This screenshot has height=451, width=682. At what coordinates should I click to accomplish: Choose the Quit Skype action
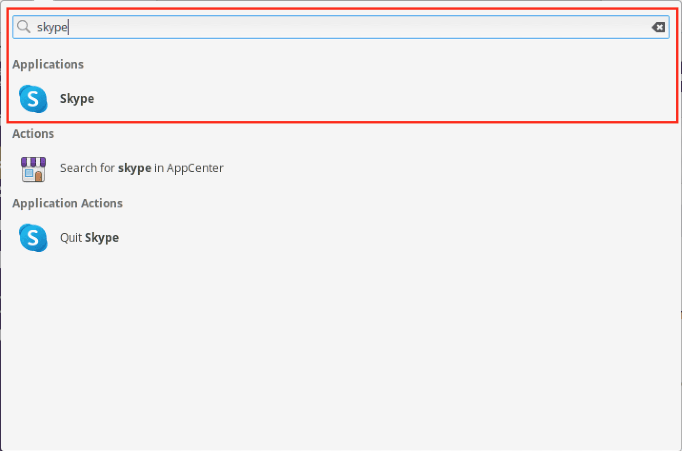tap(90, 237)
